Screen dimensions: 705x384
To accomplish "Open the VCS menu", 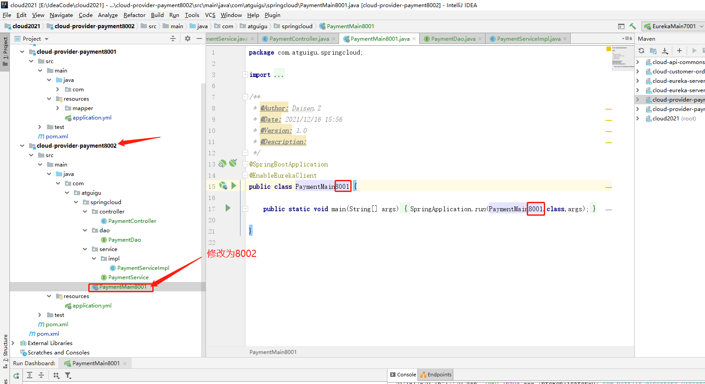I will pos(210,15).
